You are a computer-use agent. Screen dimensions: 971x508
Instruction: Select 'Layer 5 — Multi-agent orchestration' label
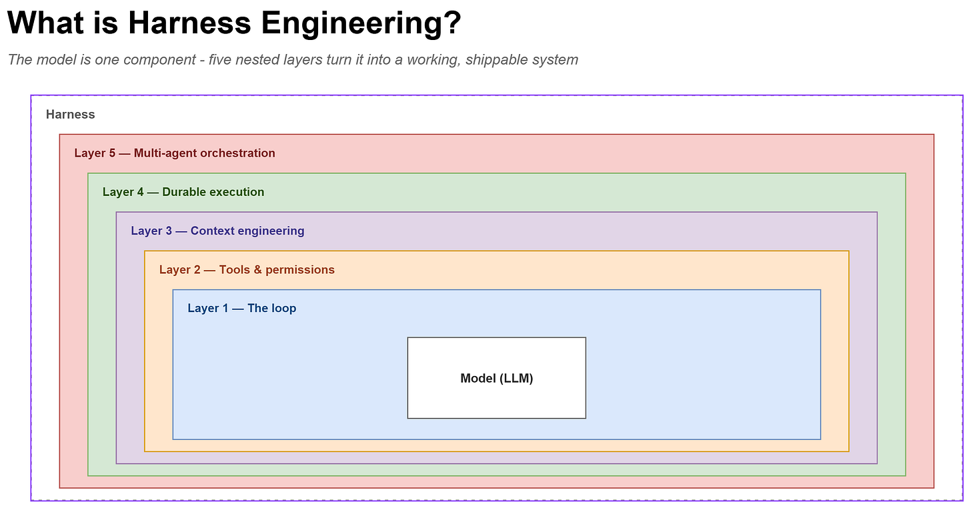click(175, 153)
